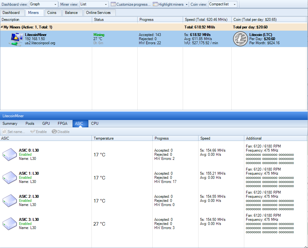Click the Set name pencil icon
This screenshot has width=308, height=248.
[4, 131]
